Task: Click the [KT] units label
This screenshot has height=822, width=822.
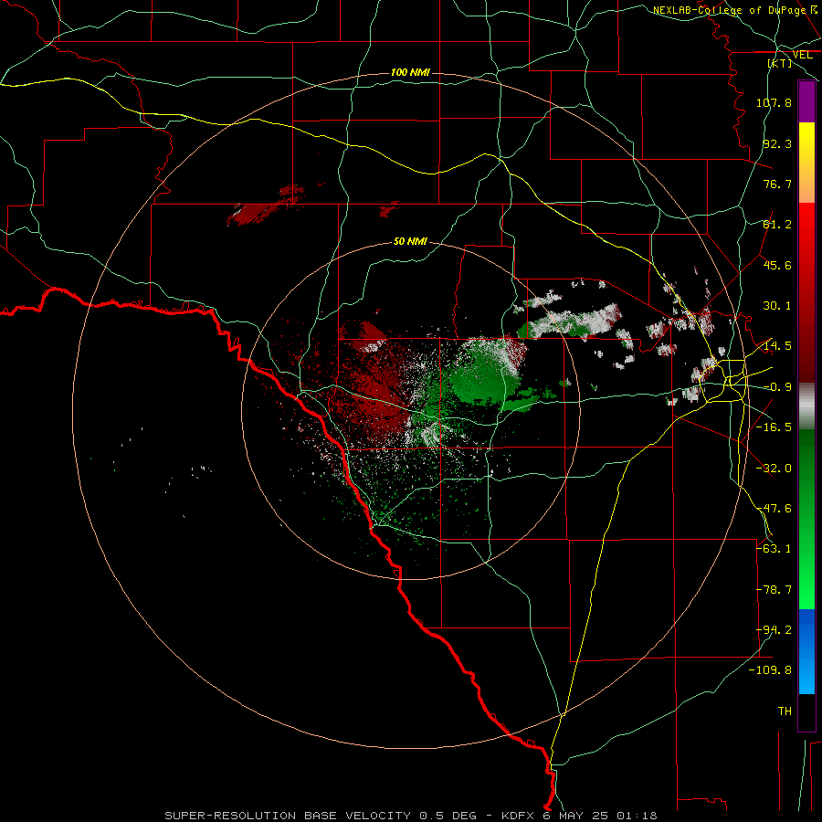Action: [x=780, y=63]
